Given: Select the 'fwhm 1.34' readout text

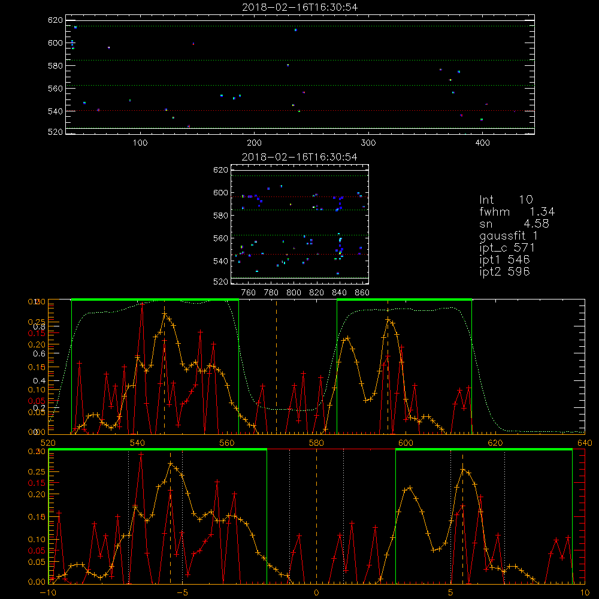Looking at the screenshot, I should pos(518,211).
